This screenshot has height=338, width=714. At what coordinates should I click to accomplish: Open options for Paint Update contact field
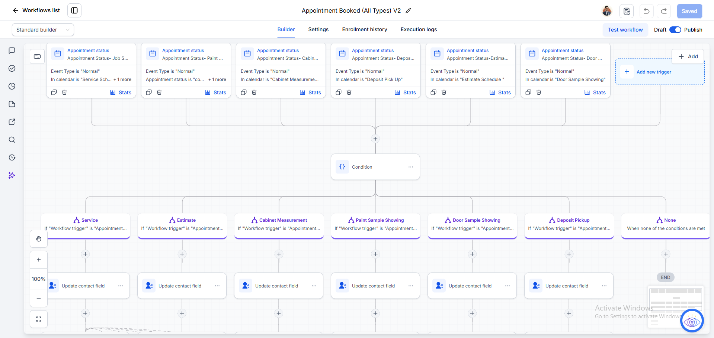click(x=411, y=286)
